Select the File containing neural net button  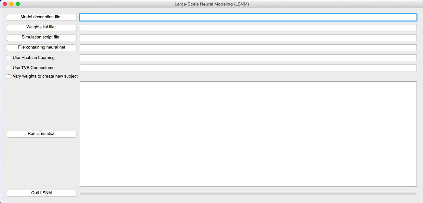pos(42,48)
